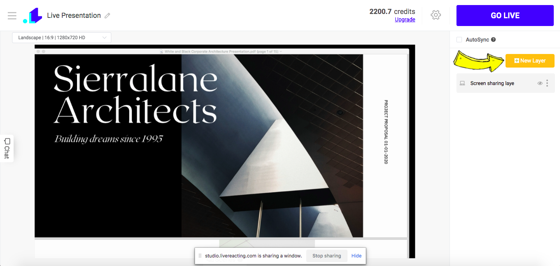Click the AutoSync label text
The image size is (560, 266).
click(x=477, y=40)
